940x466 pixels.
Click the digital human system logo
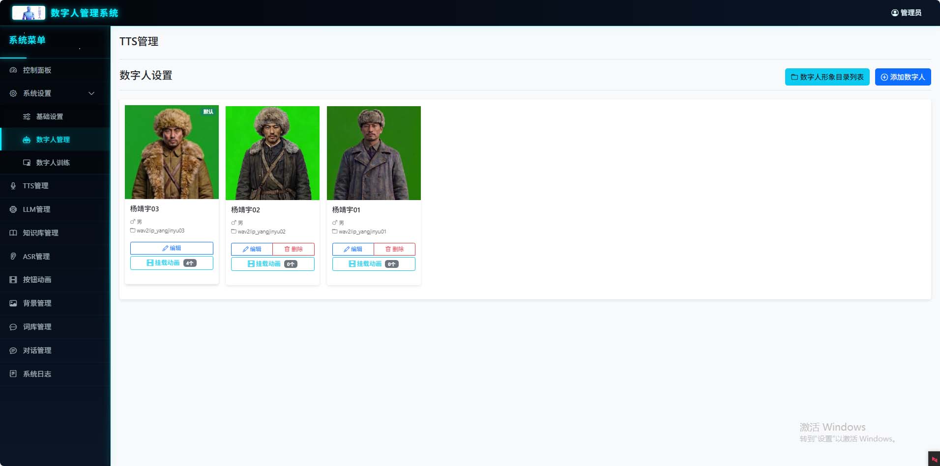coord(29,13)
